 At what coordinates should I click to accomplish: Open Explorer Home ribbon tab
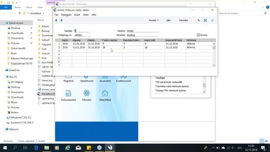[x=18, y=7]
